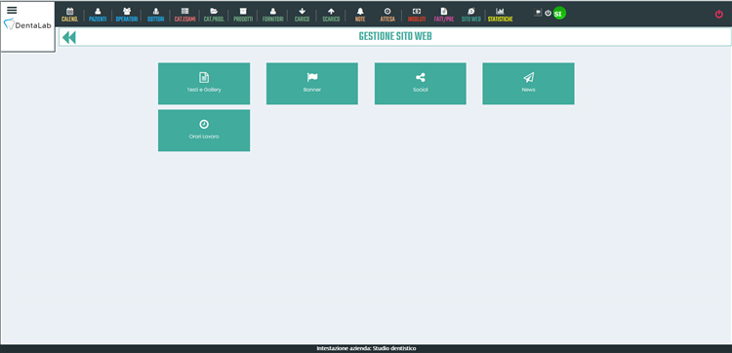This screenshot has height=353, width=732.
Task: Open the Note bell icon
Action: coord(360,15)
